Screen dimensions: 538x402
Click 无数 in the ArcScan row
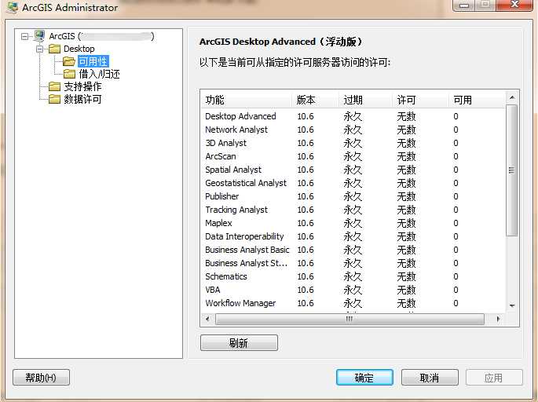(406, 156)
